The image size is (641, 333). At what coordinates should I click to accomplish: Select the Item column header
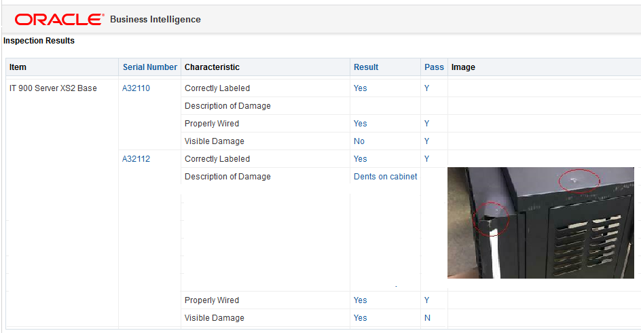click(x=18, y=67)
